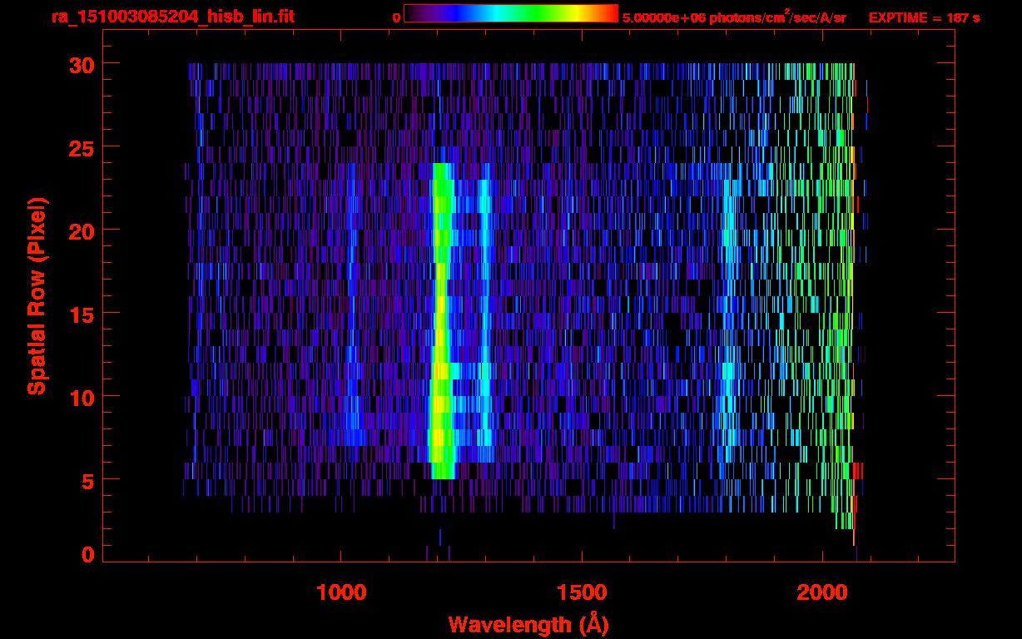Click the EXPTIME = 187 s text
The height and width of the screenshot is (639, 1022).
[924, 17]
